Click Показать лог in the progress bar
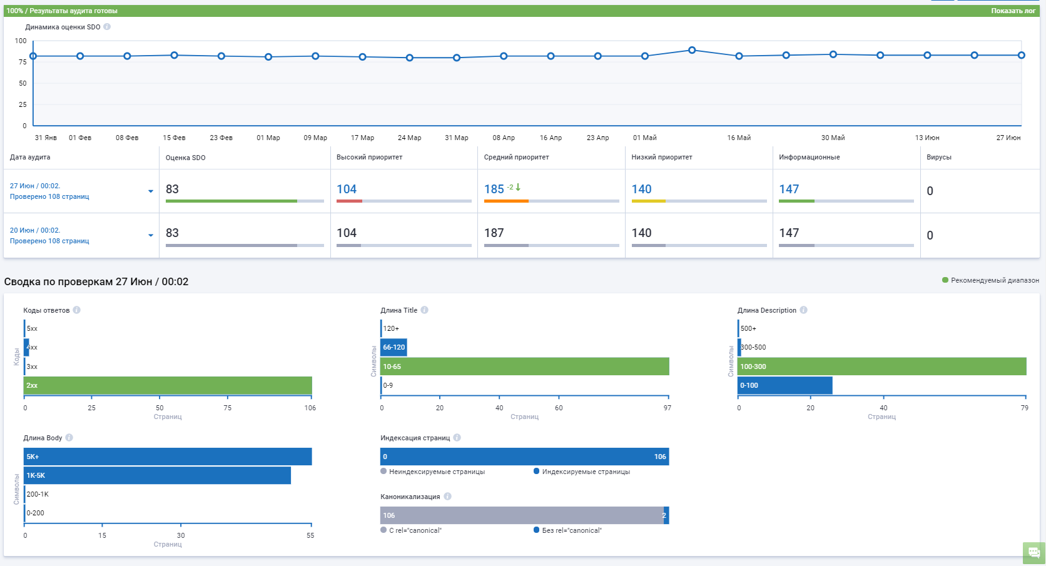Viewport: 1046px width, 566px height. (x=1013, y=11)
